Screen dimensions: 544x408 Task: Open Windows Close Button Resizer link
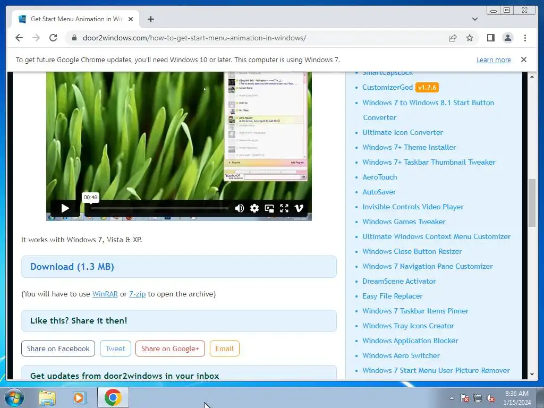(x=412, y=251)
